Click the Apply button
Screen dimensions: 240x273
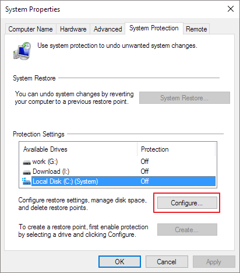point(214,261)
